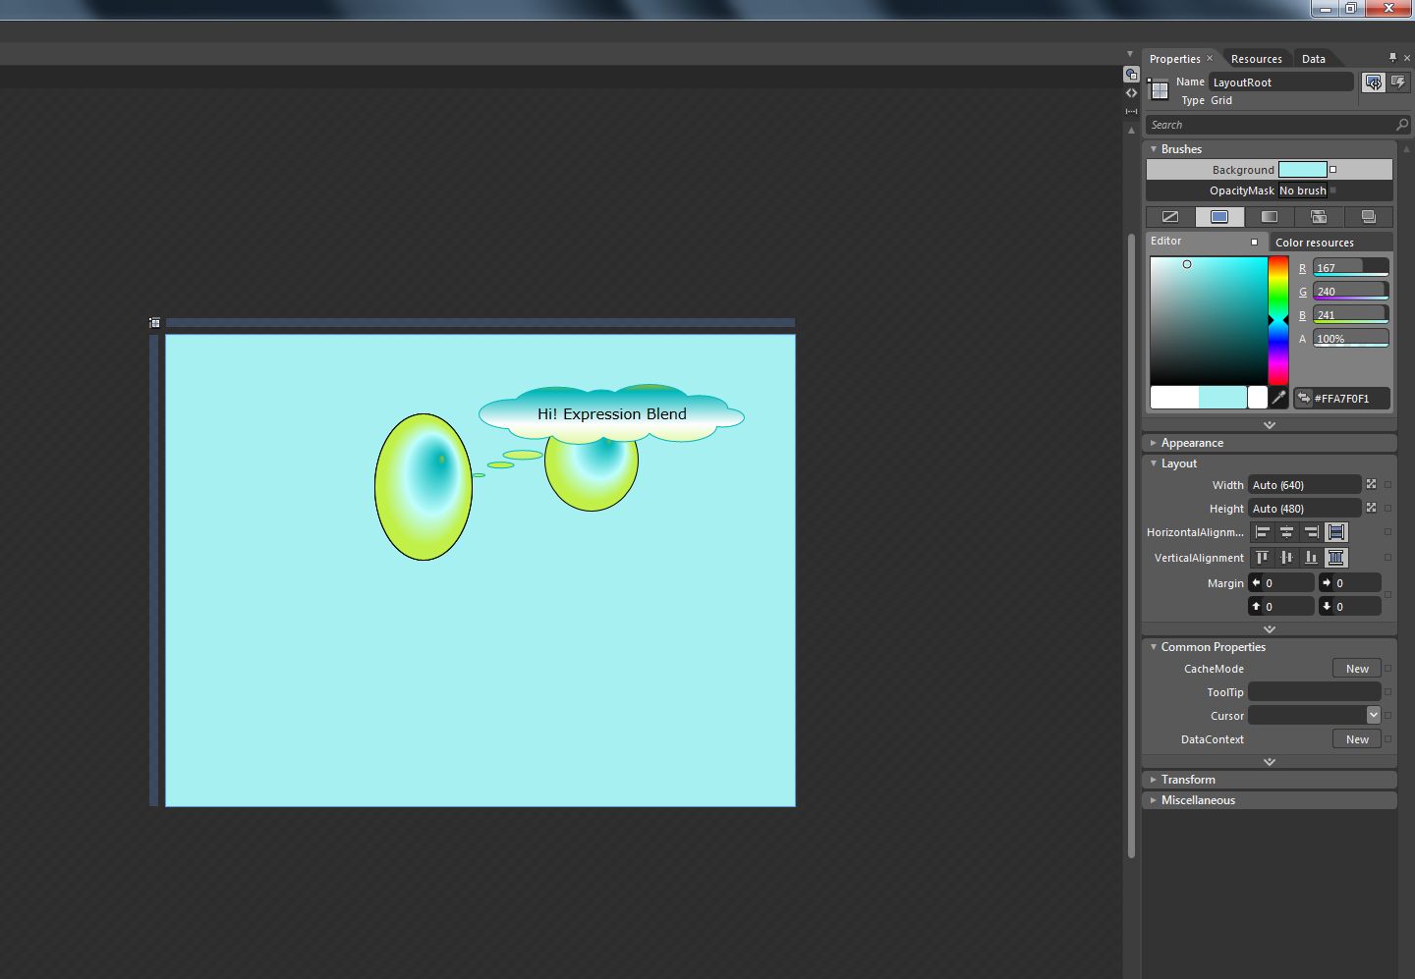Select the Tile brush button

click(1319, 217)
